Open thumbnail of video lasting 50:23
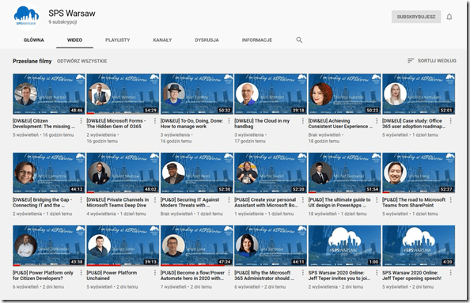The width and height of the screenshot is (470, 303). (x=345, y=94)
